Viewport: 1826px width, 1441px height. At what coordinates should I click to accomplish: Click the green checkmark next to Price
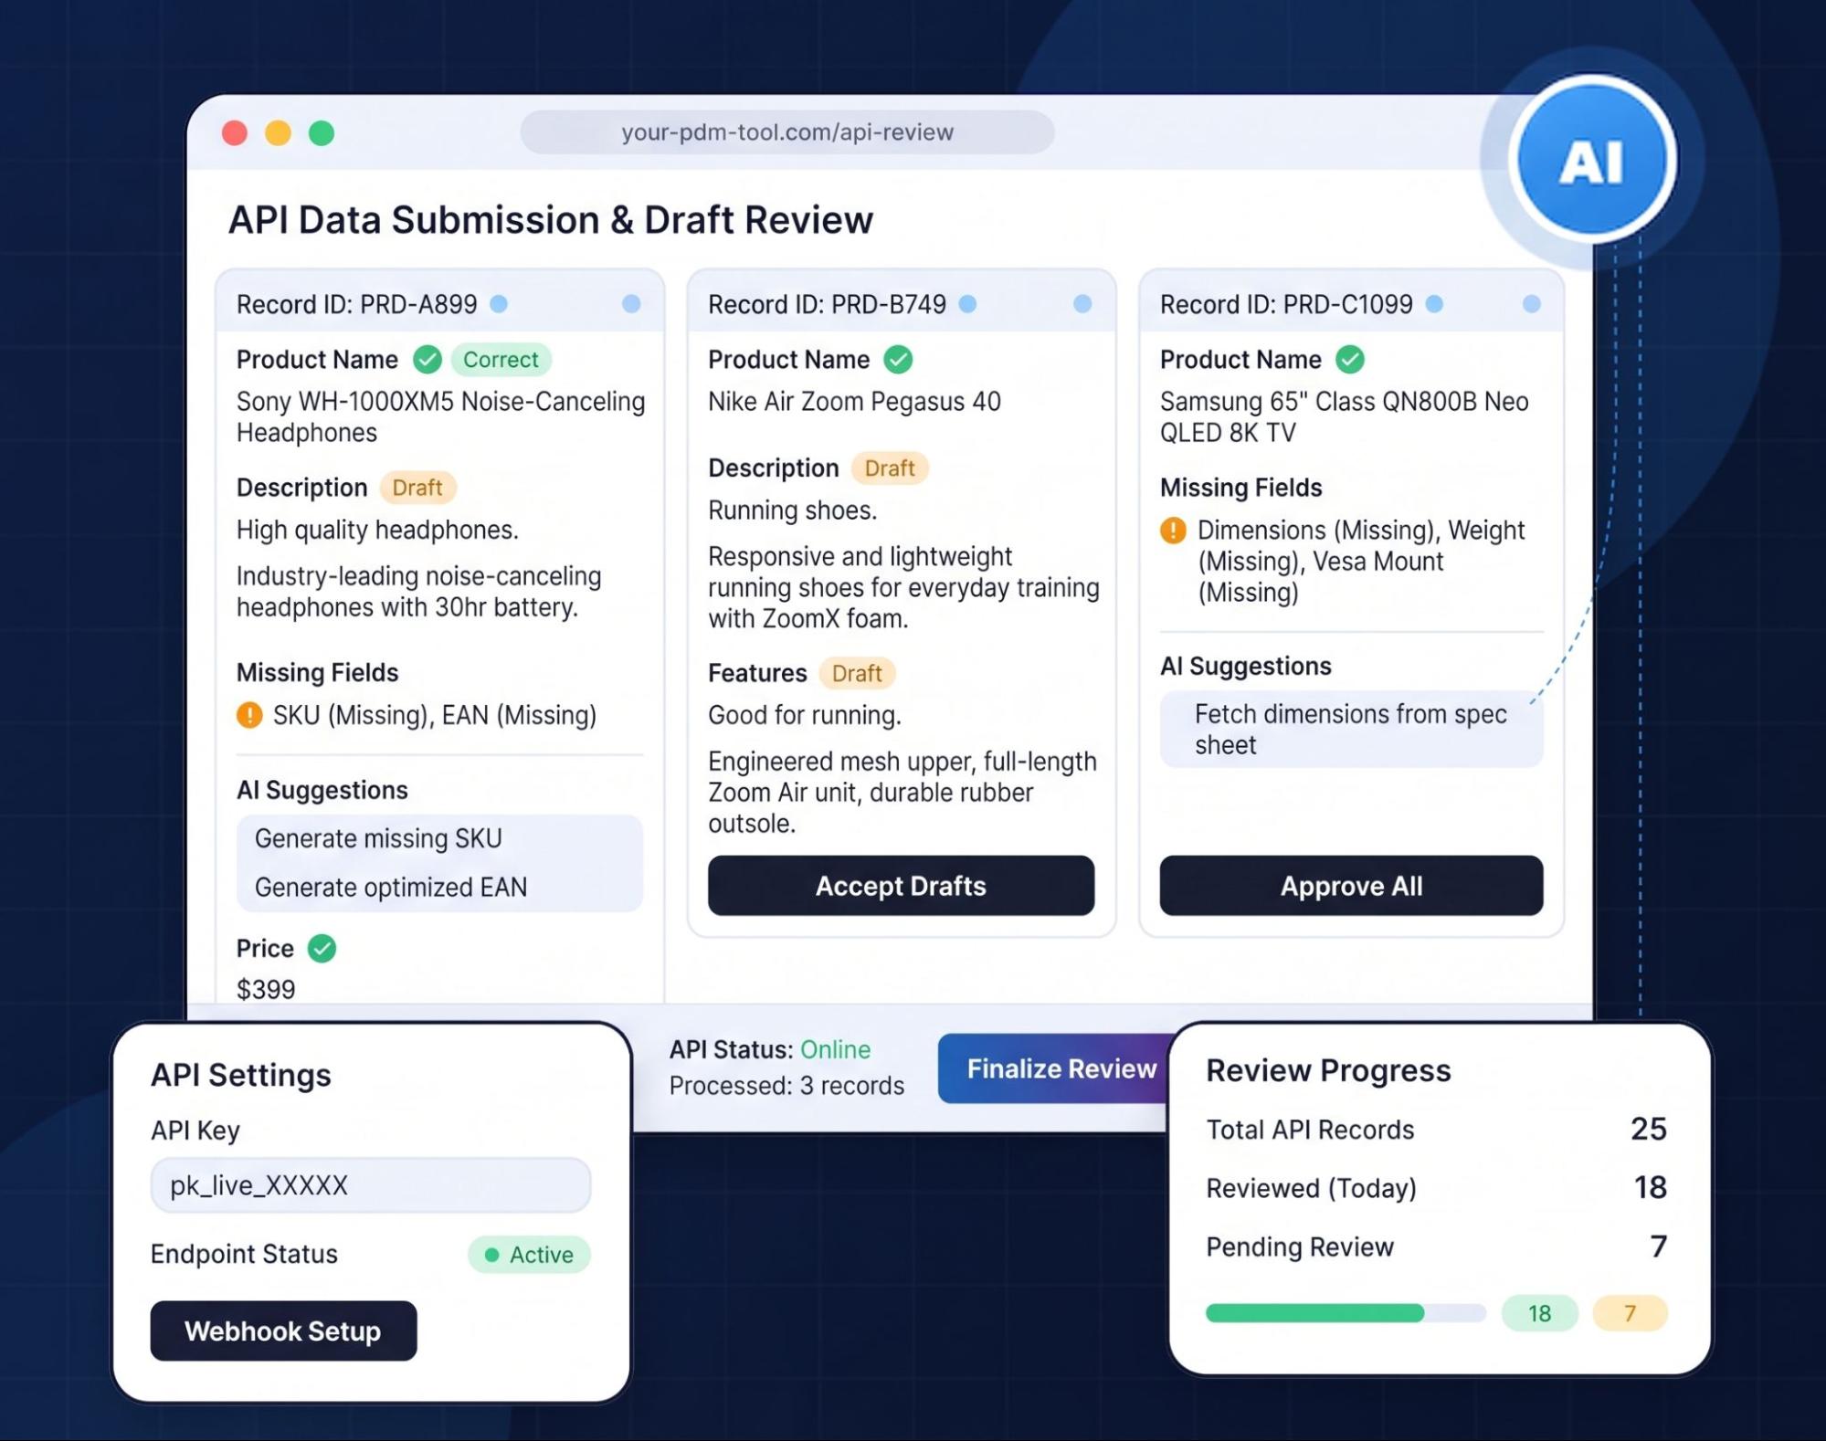[322, 949]
